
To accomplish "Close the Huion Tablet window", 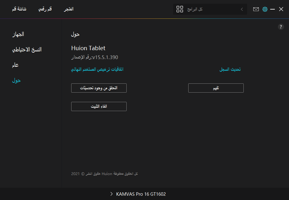I will pyautogui.click(x=281, y=9).
